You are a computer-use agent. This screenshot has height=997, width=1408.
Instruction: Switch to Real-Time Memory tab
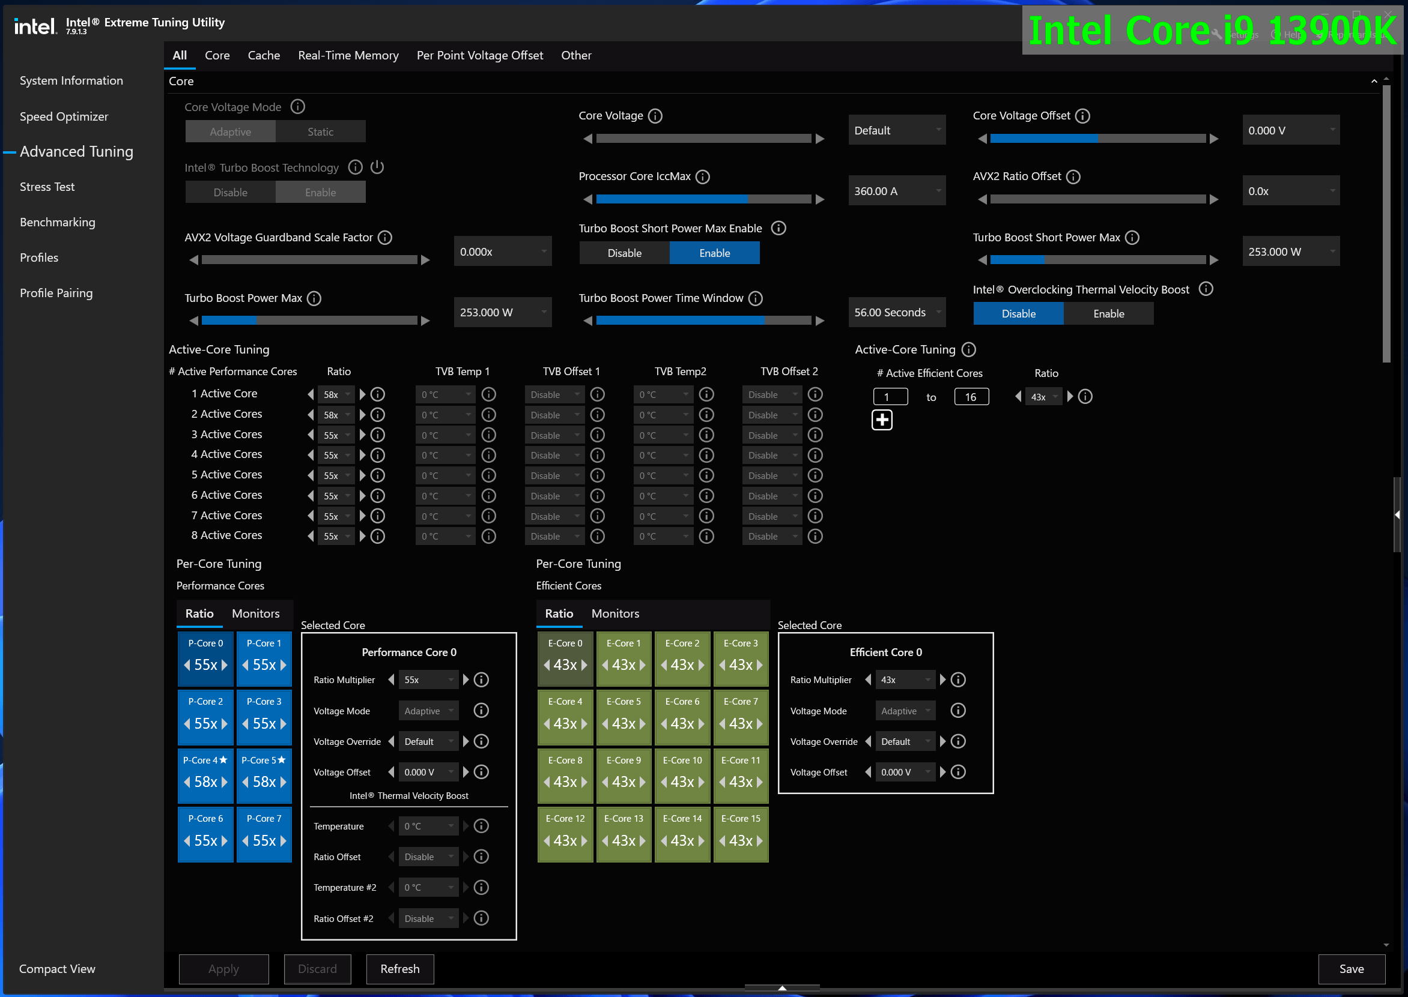point(348,55)
